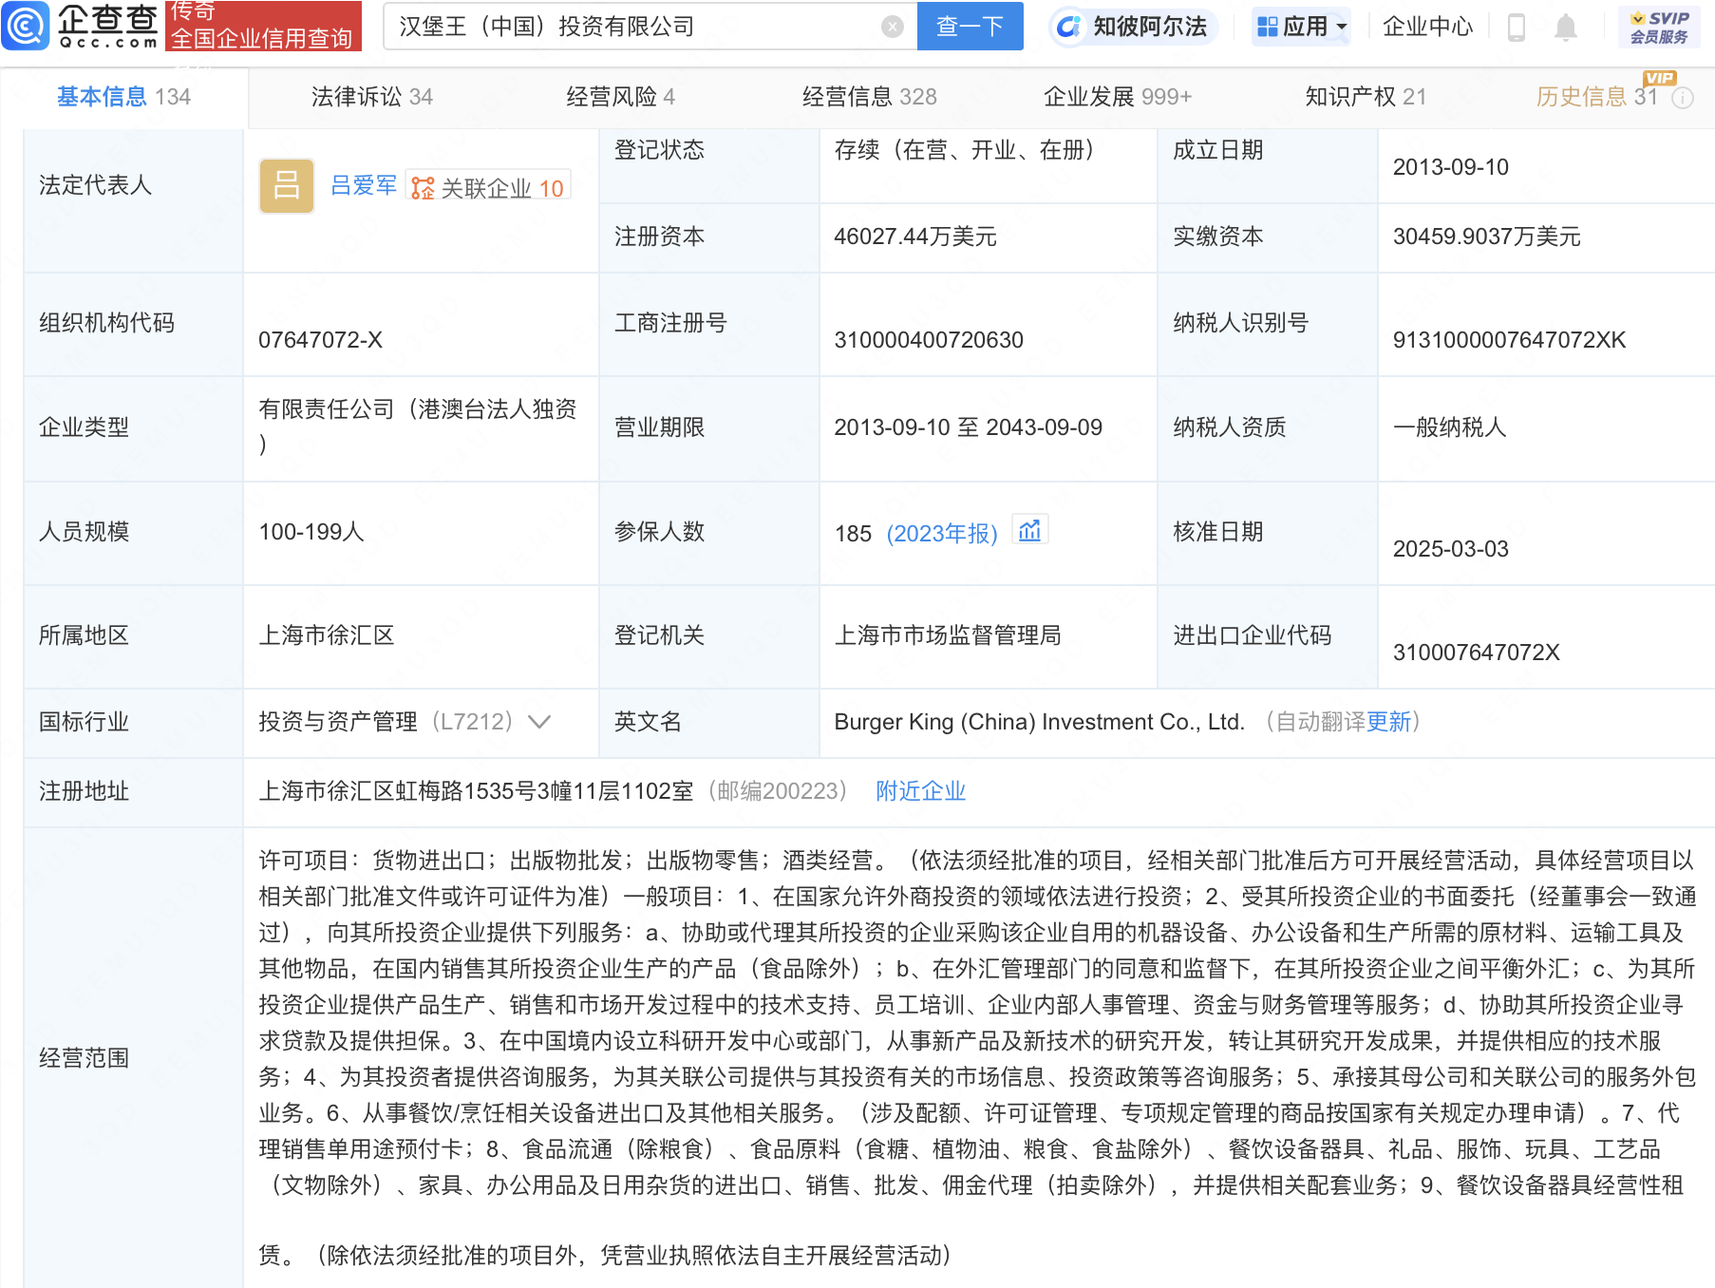The height and width of the screenshot is (1288, 1715).
Task: Select 上海市市场监督管理局 registration authority
Action: [947, 635]
